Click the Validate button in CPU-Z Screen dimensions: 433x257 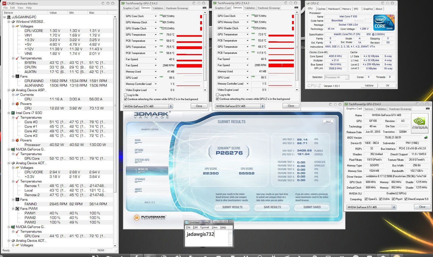pos(369,86)
